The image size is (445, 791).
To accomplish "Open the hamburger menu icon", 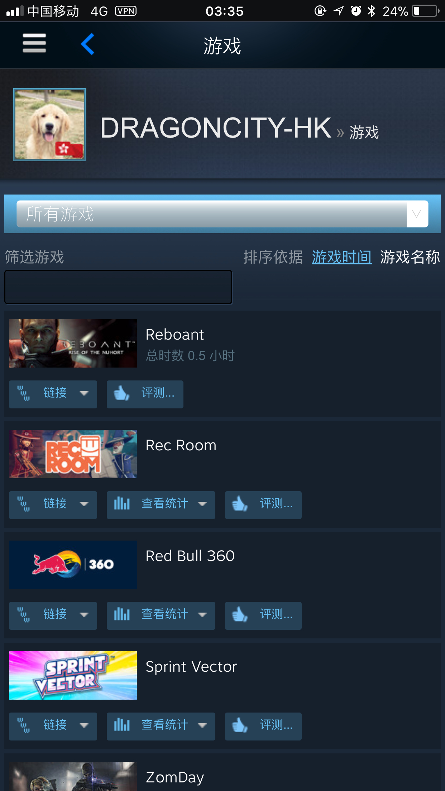I will pyautogui.click(x=34, y=43).
